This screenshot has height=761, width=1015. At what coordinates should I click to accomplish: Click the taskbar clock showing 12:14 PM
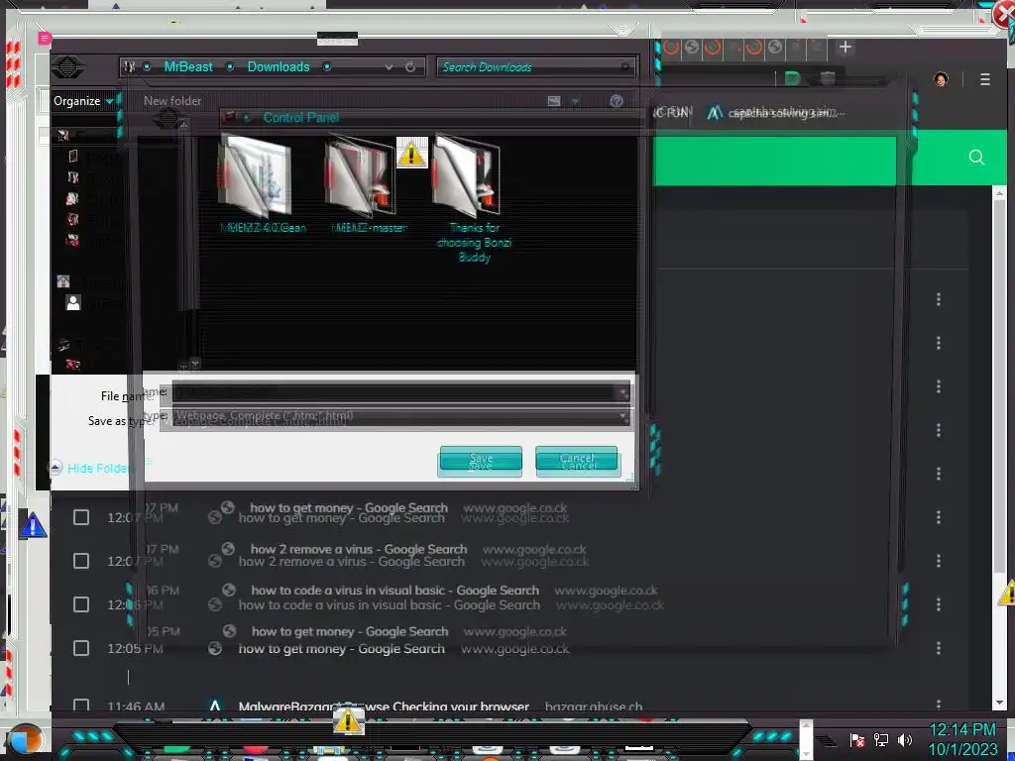(x=961, y=730)
